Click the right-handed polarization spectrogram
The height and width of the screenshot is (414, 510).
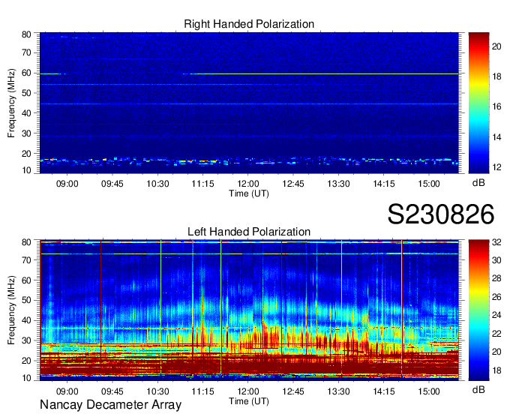pyautogui.click(x=249, y=103)
